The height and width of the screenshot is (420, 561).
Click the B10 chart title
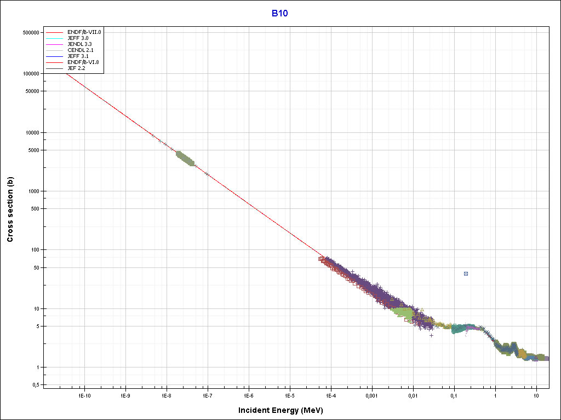tap(280, 14)
